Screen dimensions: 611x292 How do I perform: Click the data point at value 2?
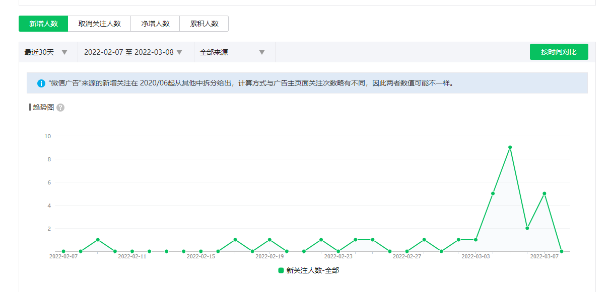527,228
